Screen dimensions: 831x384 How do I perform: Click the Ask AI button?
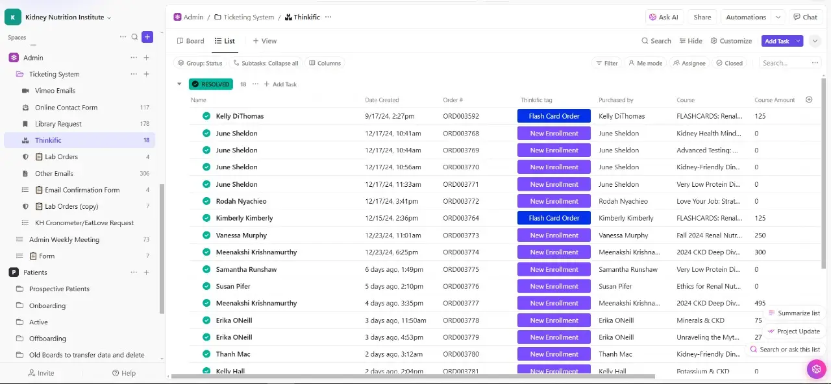(x=664, y=17)
